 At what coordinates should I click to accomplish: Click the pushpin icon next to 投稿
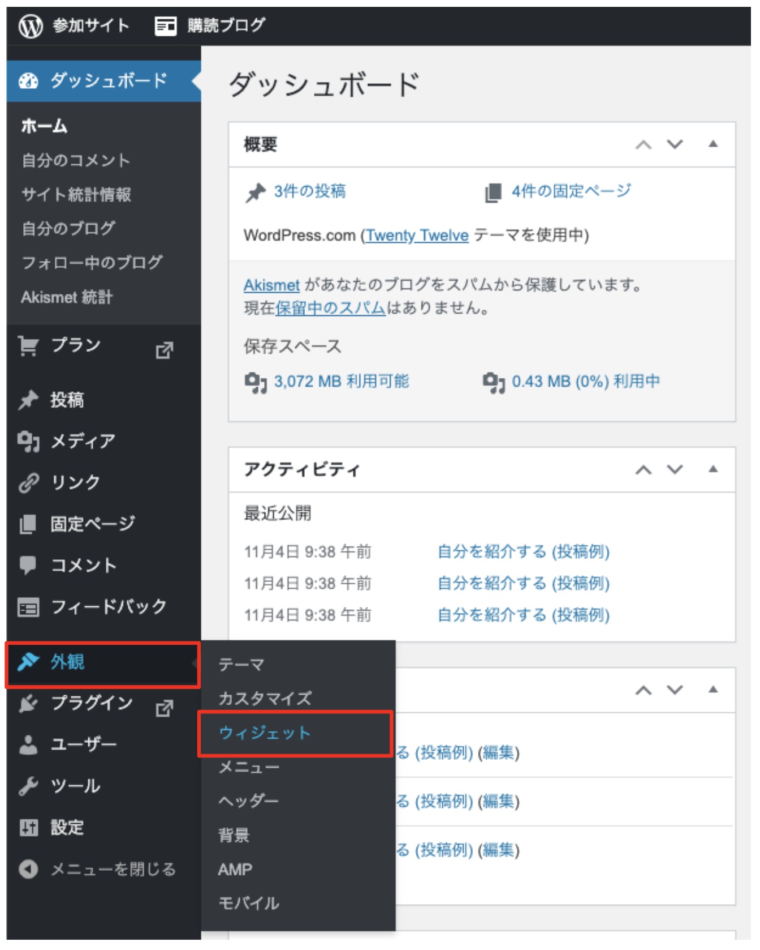[28, 400]
